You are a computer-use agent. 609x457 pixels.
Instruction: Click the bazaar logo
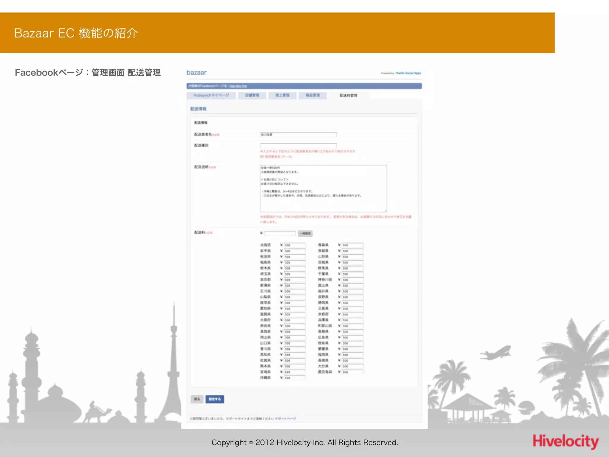coord(197,73)
